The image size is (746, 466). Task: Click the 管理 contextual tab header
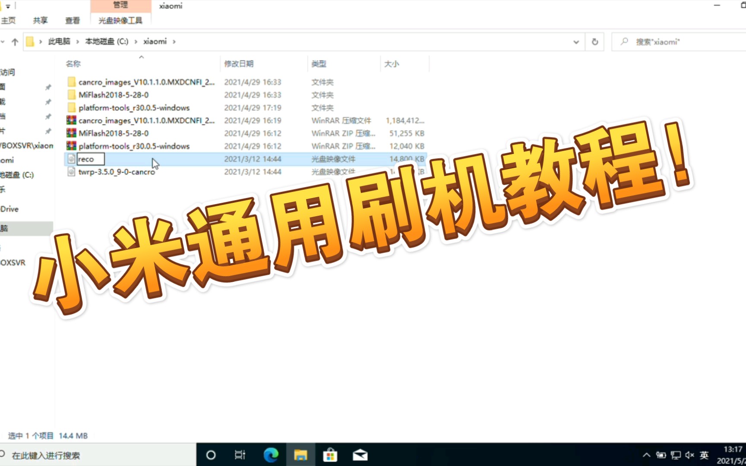click(120, 5)
